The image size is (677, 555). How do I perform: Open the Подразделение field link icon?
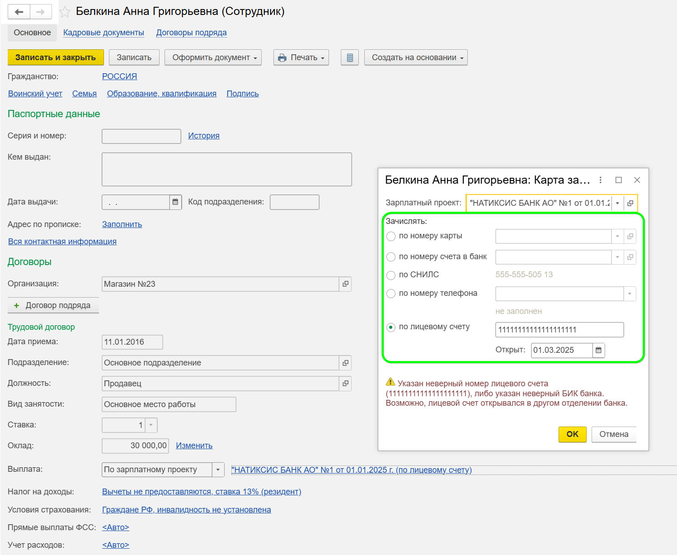point(345,363)
